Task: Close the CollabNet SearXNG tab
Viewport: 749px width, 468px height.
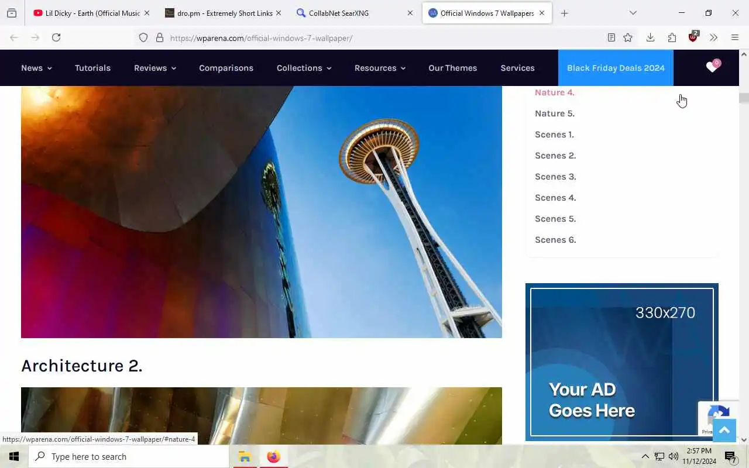Action: tap(410, 13)
